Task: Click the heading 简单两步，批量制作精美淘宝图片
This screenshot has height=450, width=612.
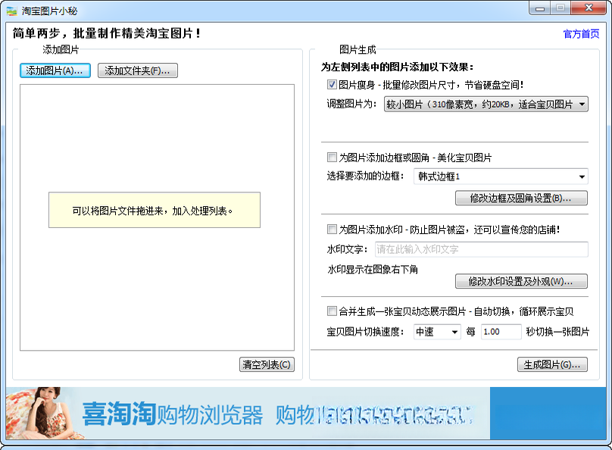Action: coord(107,33)
